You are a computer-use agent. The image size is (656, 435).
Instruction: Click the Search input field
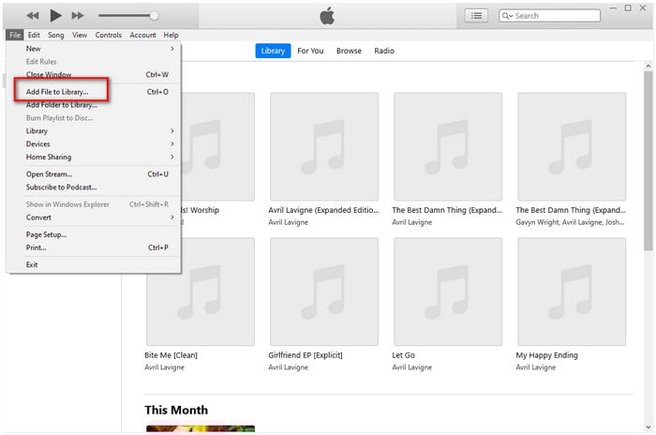(549, 16)
